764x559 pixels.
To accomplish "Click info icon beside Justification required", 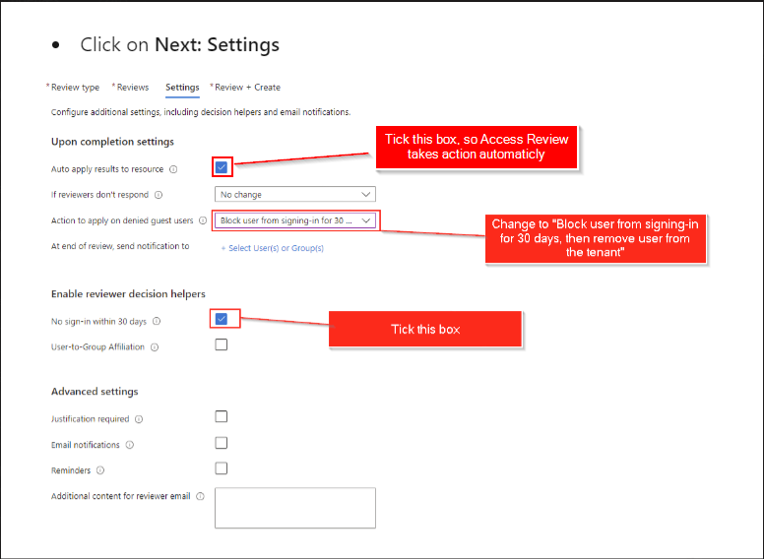I will click(138, 419).
